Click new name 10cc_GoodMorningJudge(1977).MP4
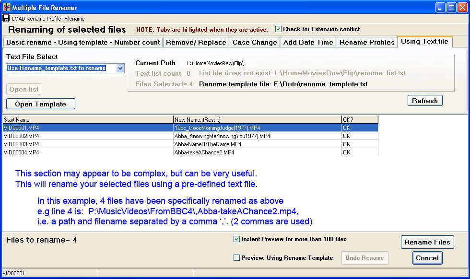Image resolution: width=470 pixels, height=279 pixels. (217, 128)
